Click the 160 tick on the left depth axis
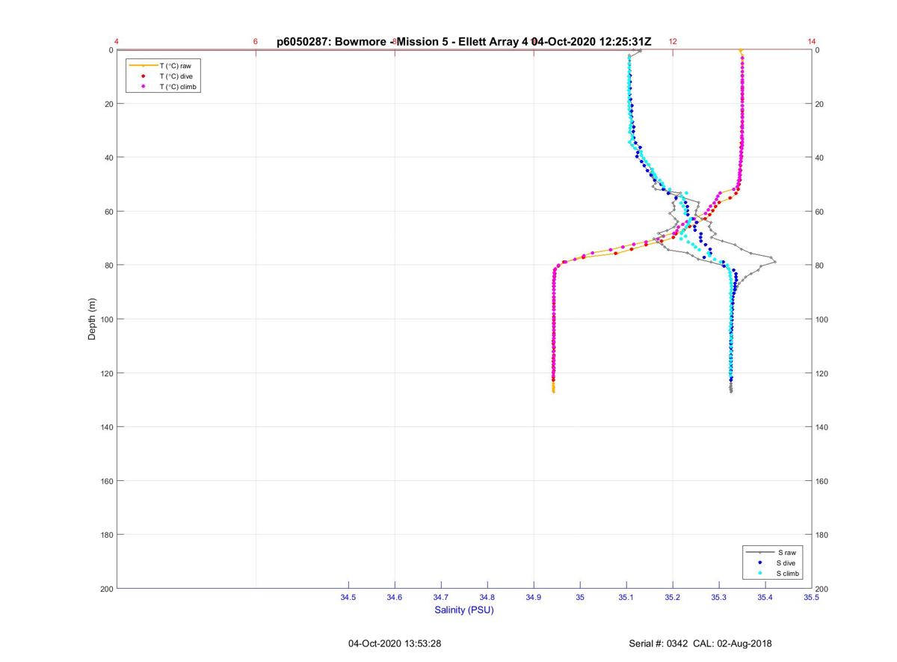The image size is (897, 662). pos(106,481)
